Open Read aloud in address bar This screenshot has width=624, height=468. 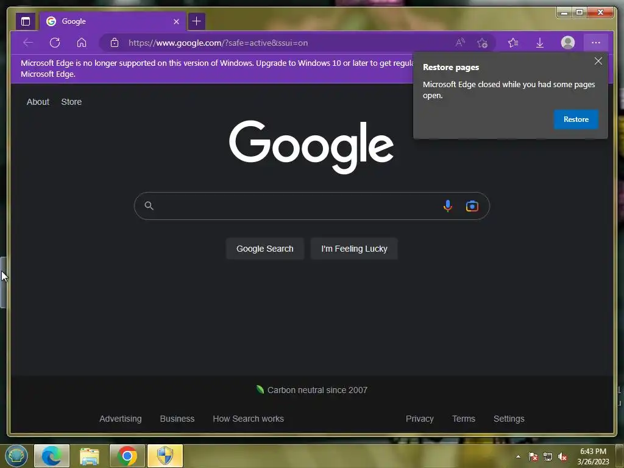460,43
